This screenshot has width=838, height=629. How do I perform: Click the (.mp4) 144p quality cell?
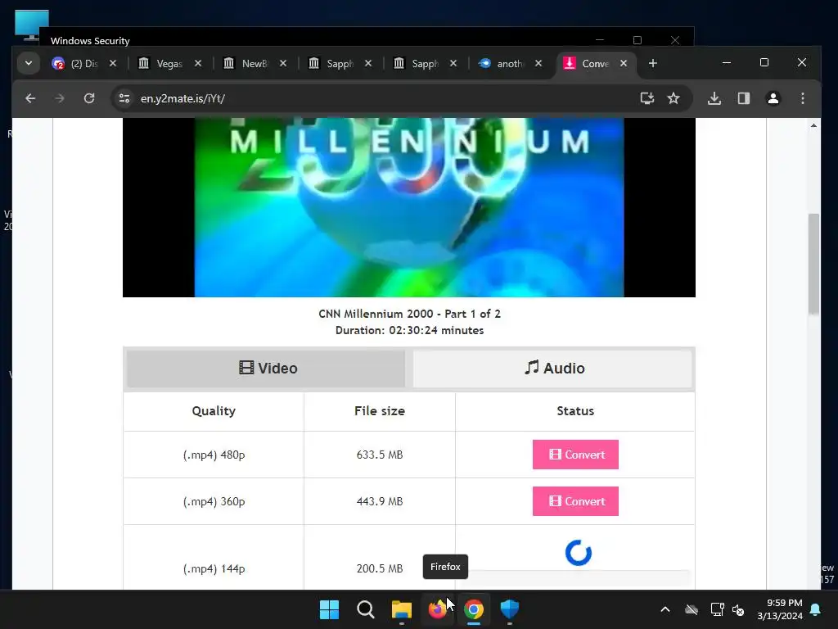[x=214, y=568]
